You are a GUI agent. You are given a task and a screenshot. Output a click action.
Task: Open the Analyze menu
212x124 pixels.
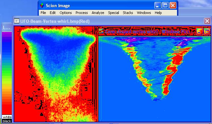tap(98, 13)
